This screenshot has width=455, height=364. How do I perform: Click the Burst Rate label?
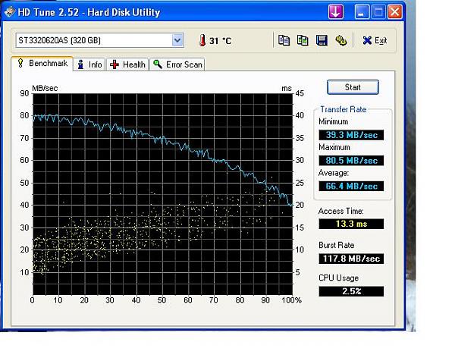pos(336,245)
